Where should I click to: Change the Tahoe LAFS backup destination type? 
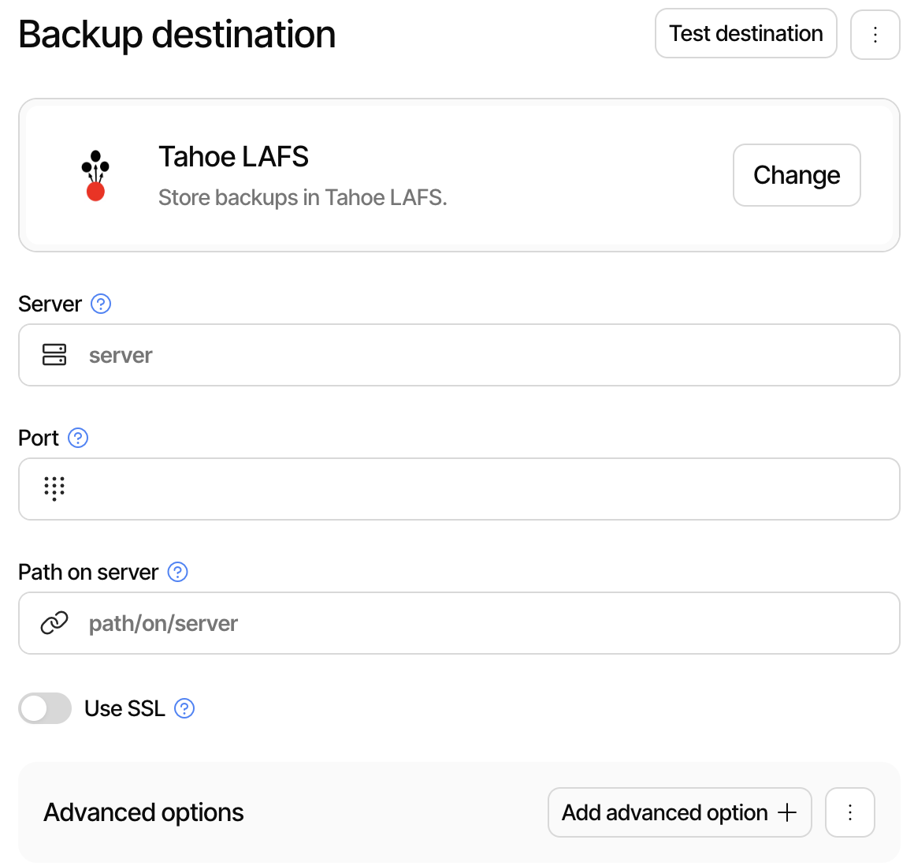(796, 175)
